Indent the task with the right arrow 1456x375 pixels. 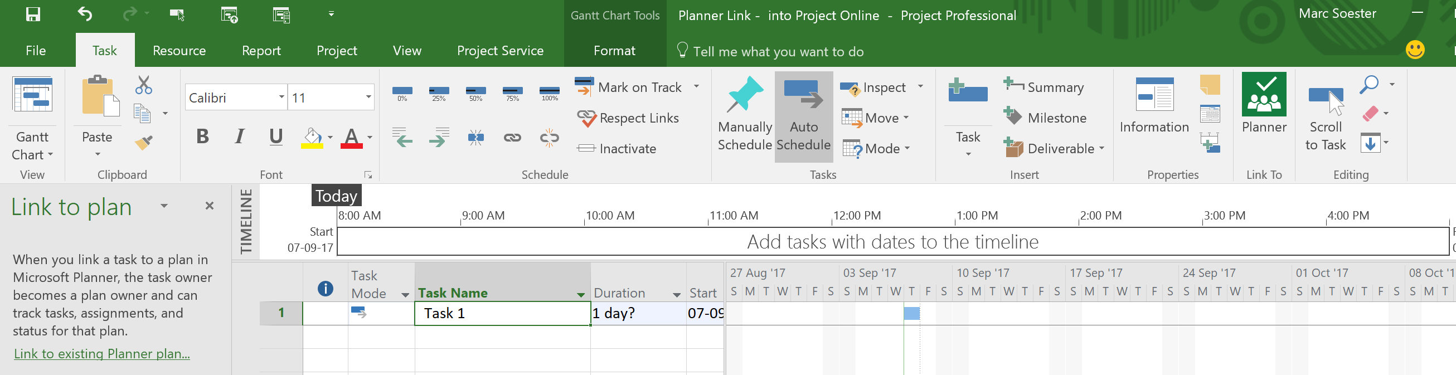click(439, 137)
